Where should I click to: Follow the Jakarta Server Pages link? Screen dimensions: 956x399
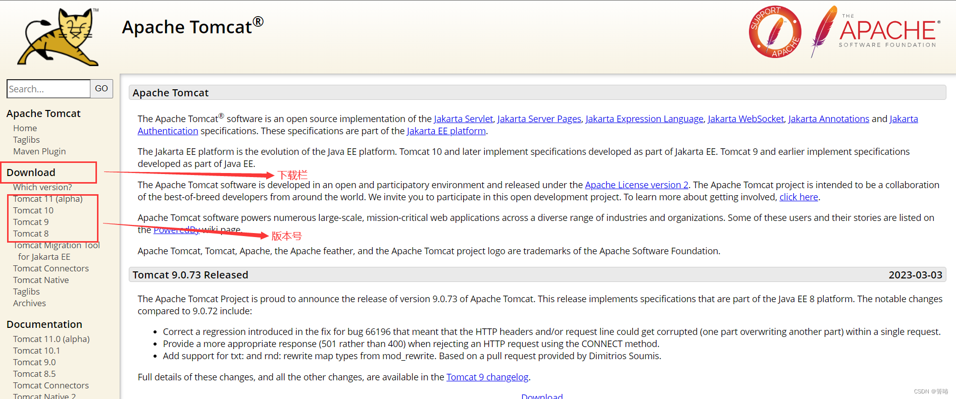tap(539, 119)
